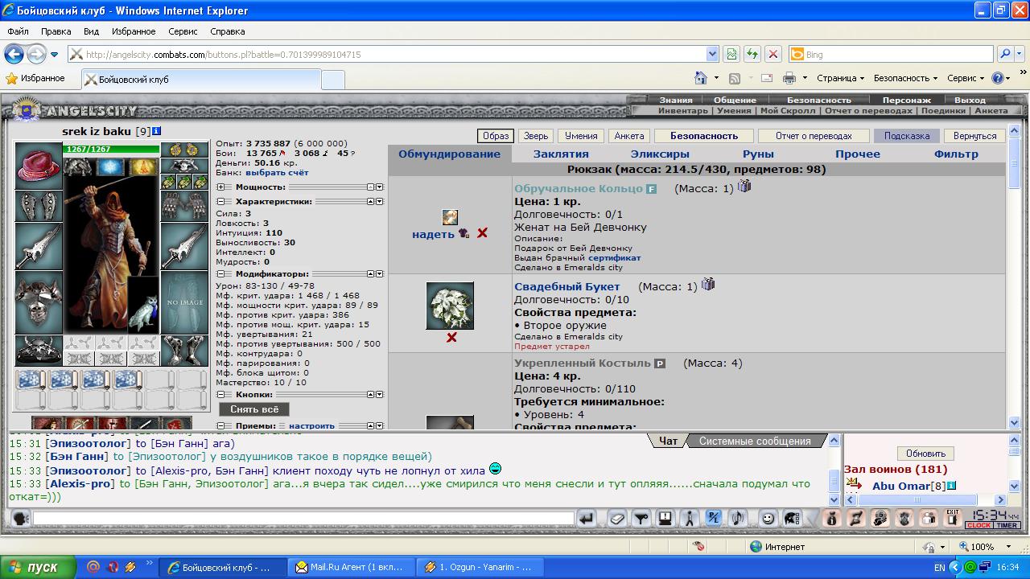Viewport: 1030px width, 579px height.
Task: Click the send message arrow icon in chat bar
Action: pyautogui.click(x=587, y=519)
